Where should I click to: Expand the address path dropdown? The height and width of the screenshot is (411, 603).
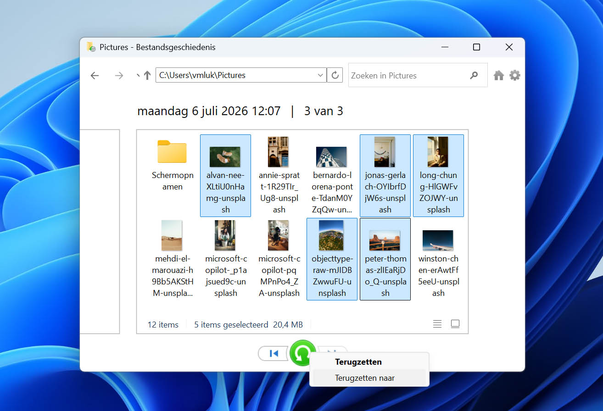(x=320, y=75)
